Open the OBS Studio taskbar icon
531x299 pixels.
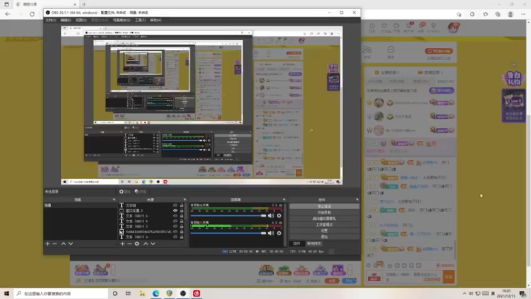(183, 294)
